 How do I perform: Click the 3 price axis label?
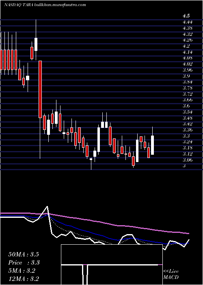pyautogui.click(x=184, y=166)
